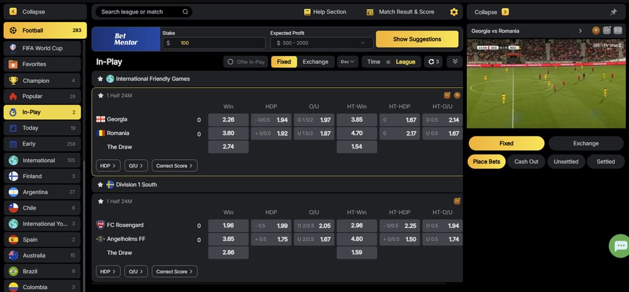Select Exchange in the bet slip panel
This screenshot has width=629, height=292.
click(x=585, y=143)
